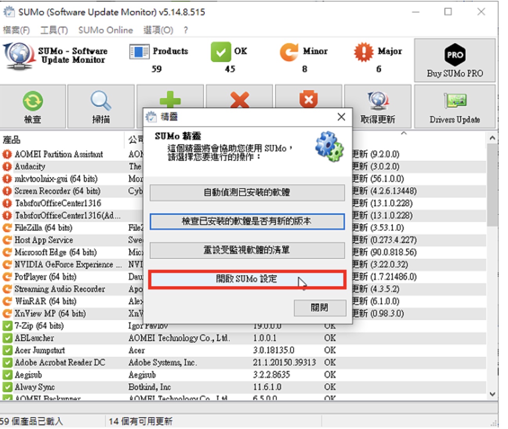Click 開啟 SUMo 設定 button
The width and height of the screenshot is (508, 429).
pyautogui.click(x=247, y=279)
